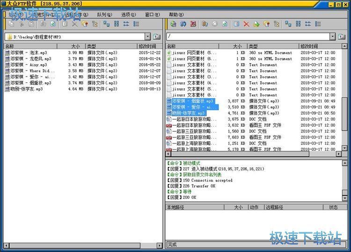Screen dimensions: 351x252
Task: Switch local pane to large icons view
Action: 107,24
